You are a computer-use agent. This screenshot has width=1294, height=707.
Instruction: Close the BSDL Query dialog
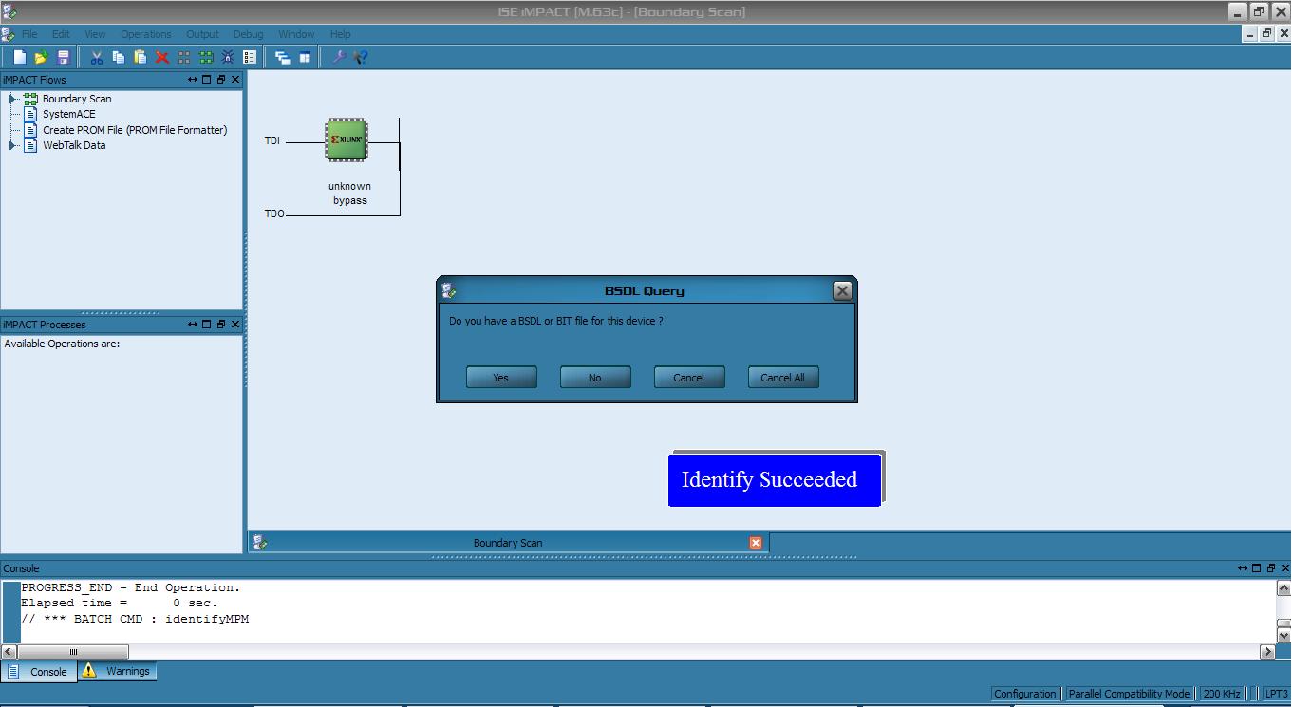tap(842, 291)
